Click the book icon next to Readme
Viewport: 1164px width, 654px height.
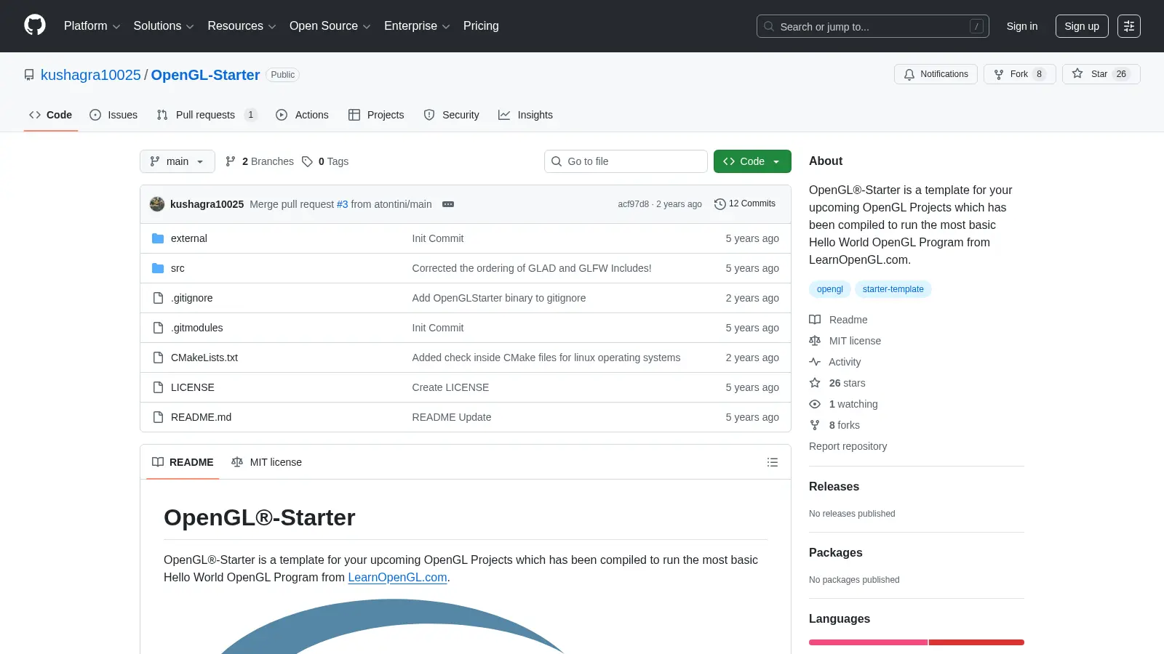click(815, 320)
